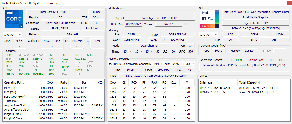292x124 pixels.
Task: Click the 1467 clock row in timing table
Action: tap(152, 92)
